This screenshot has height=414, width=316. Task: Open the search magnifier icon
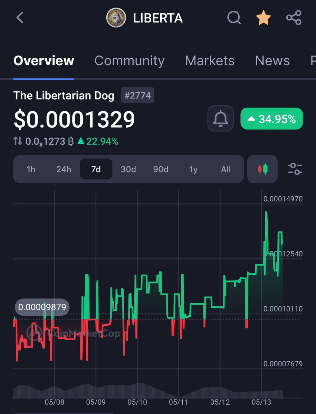click(x=234, y=18)
